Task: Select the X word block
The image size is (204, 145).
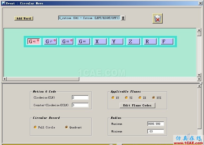Action: 100,41
